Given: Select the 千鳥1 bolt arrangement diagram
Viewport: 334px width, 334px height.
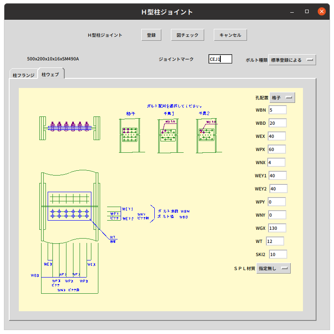Looking at the screenshot, I should click(170, 136).
